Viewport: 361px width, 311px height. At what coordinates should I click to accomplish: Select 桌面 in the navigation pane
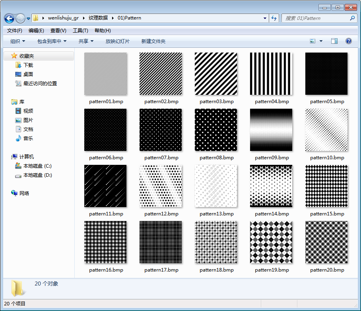(x=28, y=74)
